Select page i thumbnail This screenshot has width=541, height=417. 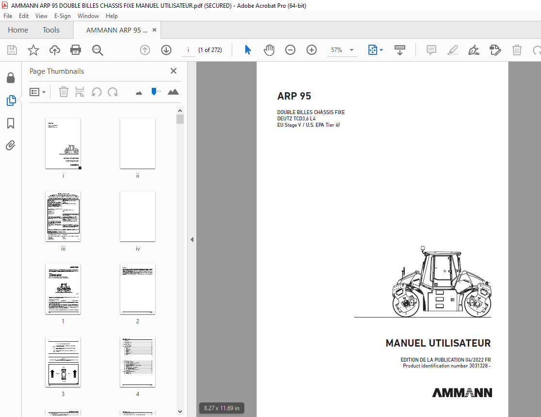tap(63, 143)
